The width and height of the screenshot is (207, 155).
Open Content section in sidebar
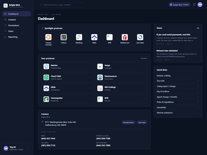pyautogui.click(x=17, y=20)
